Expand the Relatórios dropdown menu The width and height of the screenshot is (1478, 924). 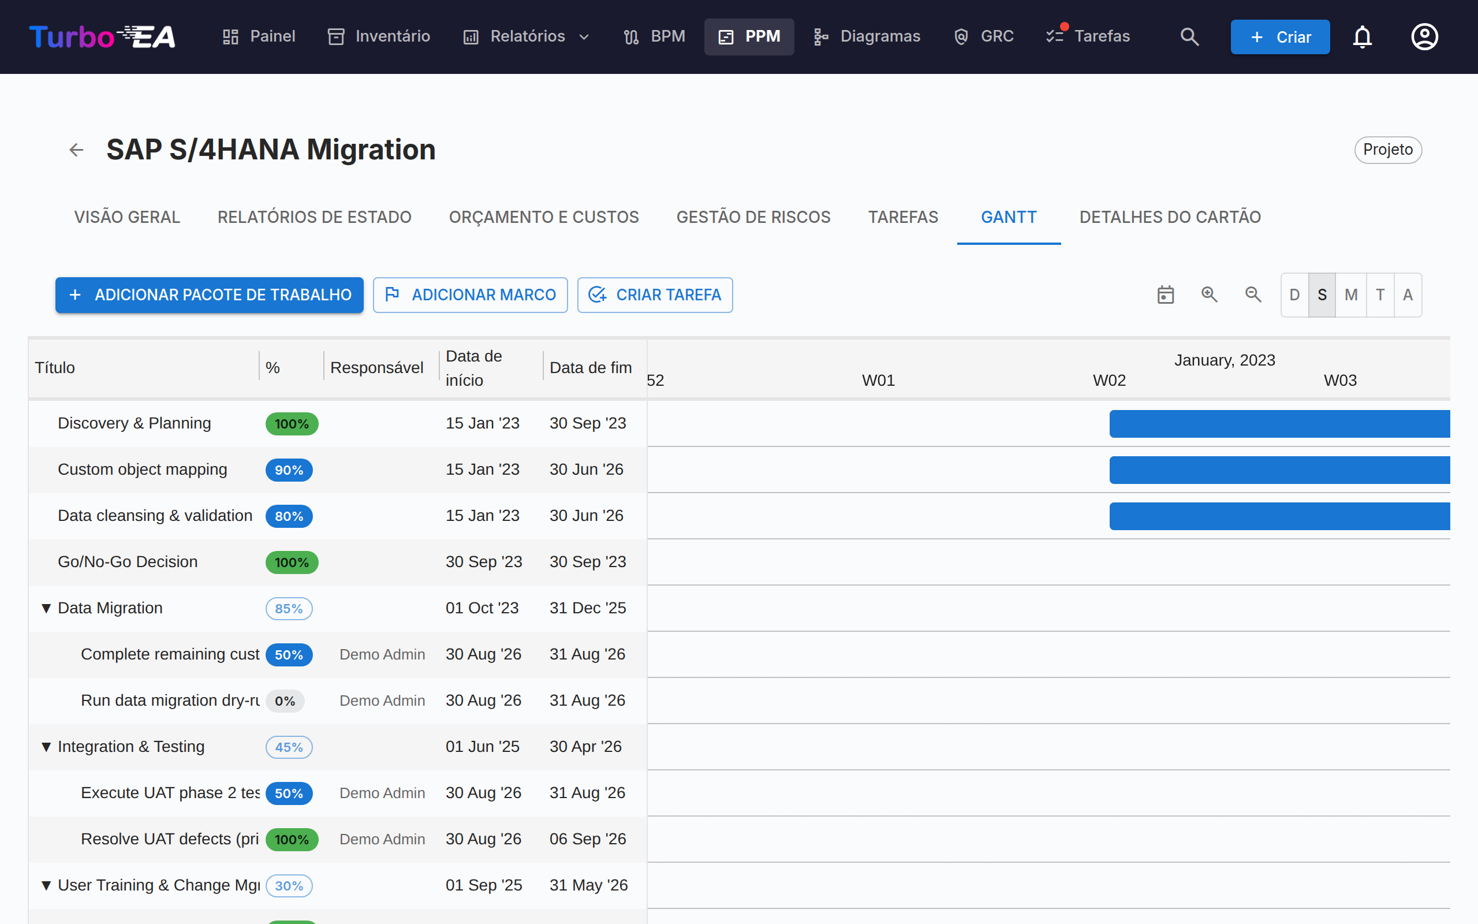(x=526, y=36)
